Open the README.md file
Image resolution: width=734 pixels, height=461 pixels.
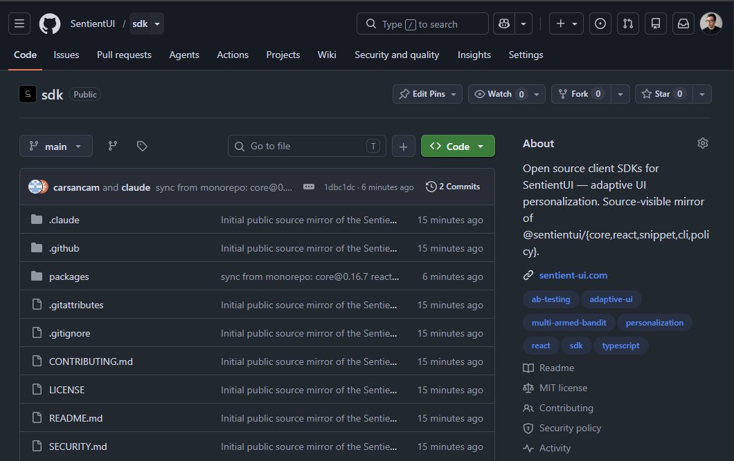coord(76,418)
